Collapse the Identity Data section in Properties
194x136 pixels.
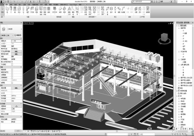(x=21, y=104)
